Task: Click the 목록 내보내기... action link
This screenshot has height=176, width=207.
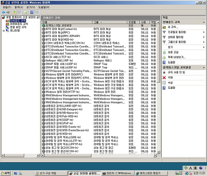Action: click(177, 57)
